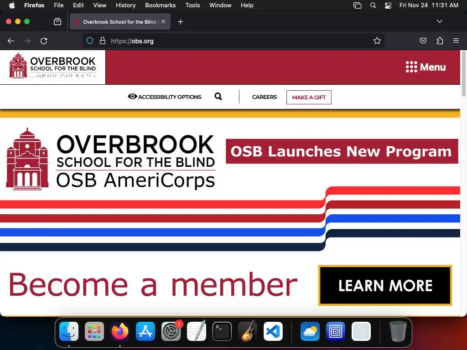Click the Overbrook School header logo
Image resolution: width=467 pixels, height=350 pixels.
click(x=52, y=66)
